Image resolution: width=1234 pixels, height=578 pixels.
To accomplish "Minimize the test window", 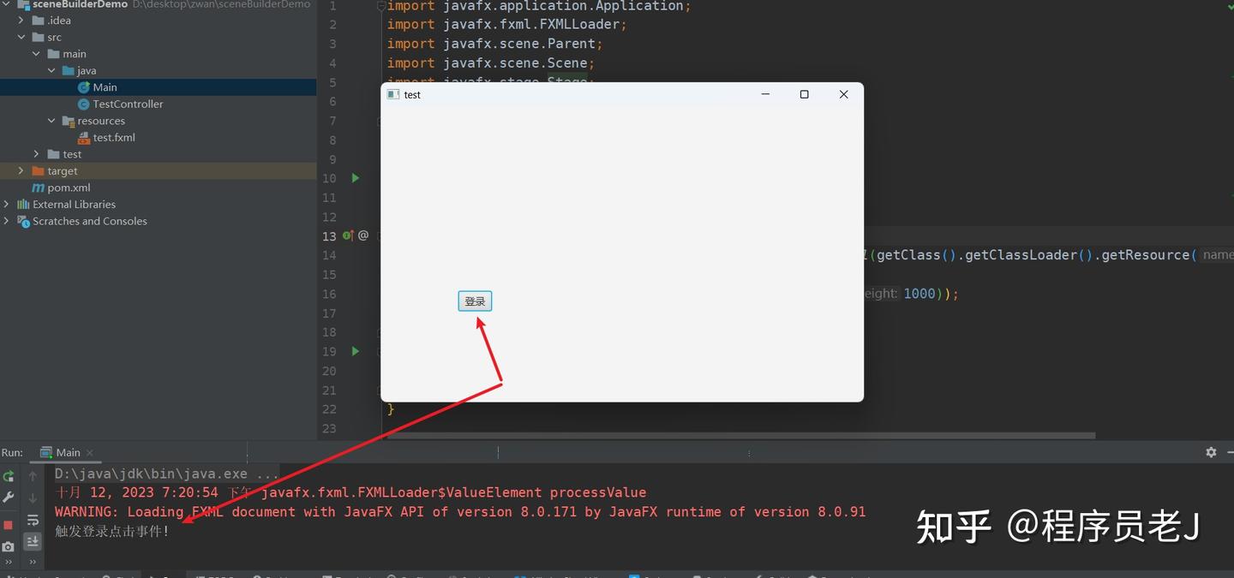I will click(765, 94).
